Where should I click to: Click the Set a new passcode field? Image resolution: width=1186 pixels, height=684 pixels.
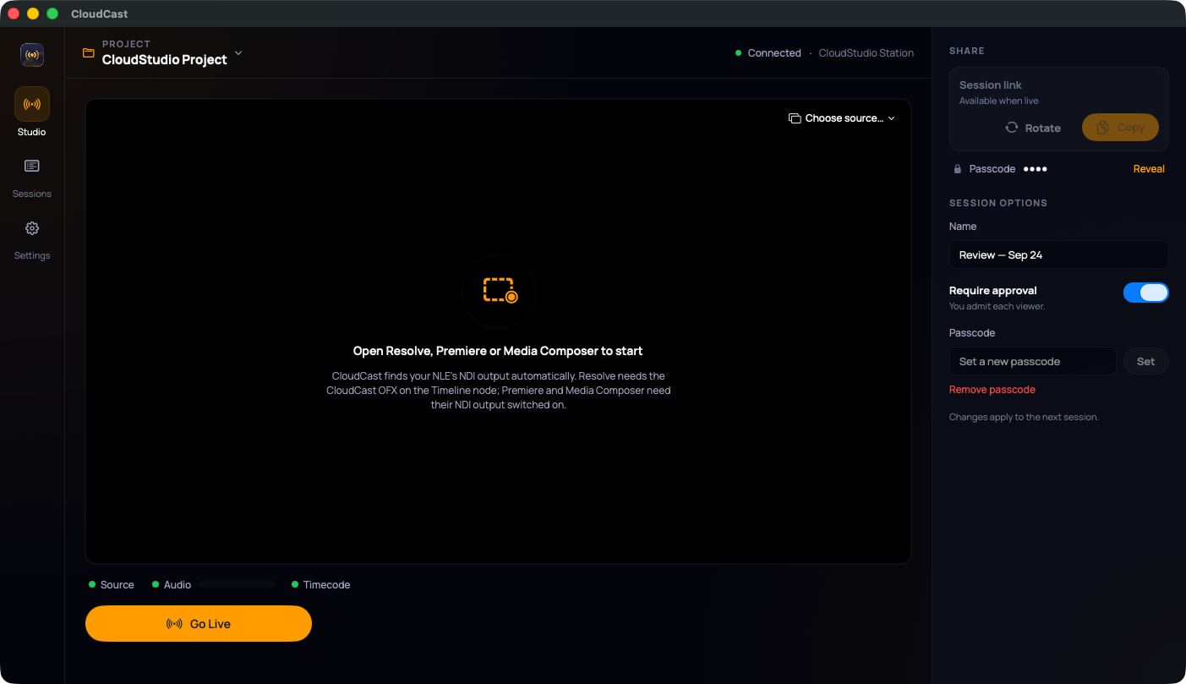click(1032, 361)
